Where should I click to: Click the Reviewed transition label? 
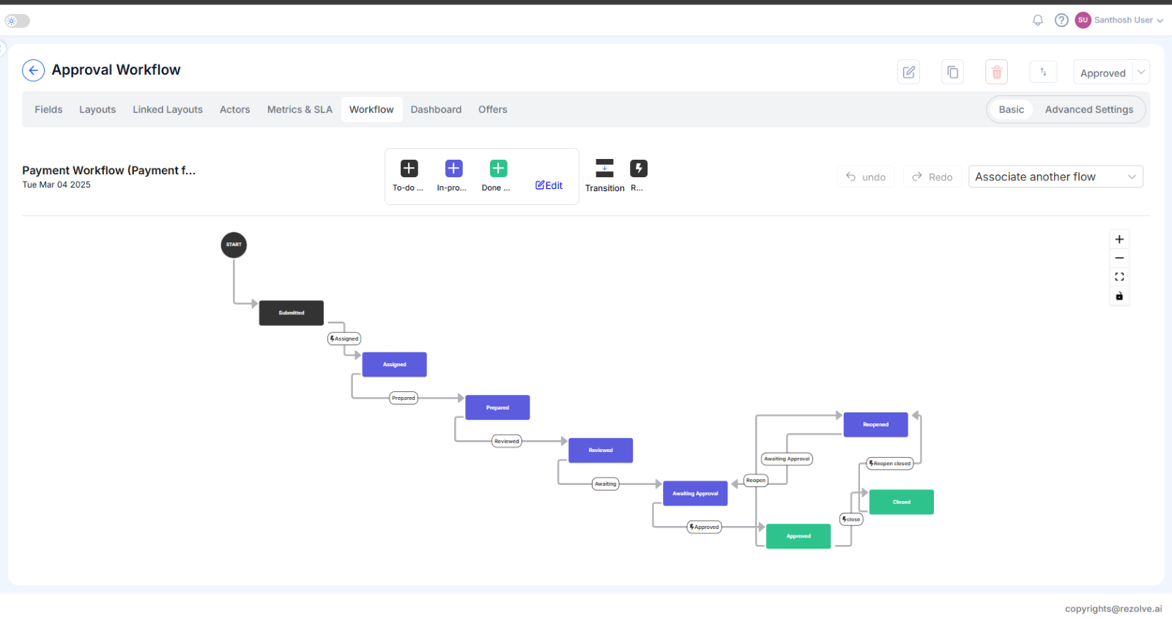[x=507, y=441]
